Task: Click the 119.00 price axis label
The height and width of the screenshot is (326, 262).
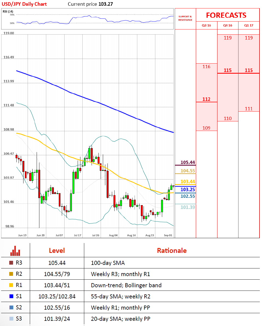Action: [9, 33]
